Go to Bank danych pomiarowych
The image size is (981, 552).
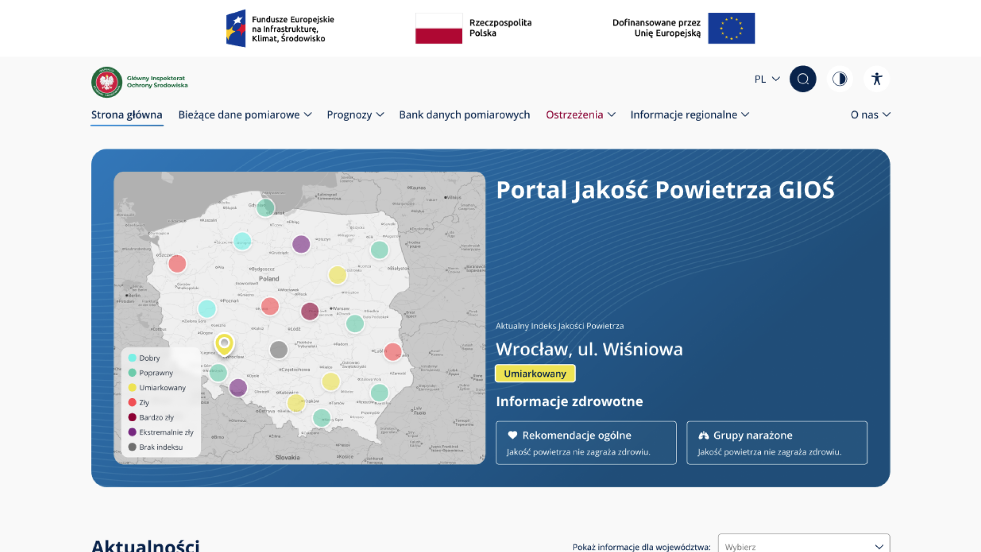point(464,115)
